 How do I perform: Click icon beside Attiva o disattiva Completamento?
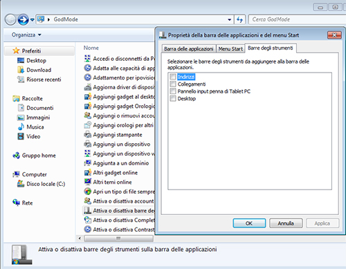click(87, 220)
